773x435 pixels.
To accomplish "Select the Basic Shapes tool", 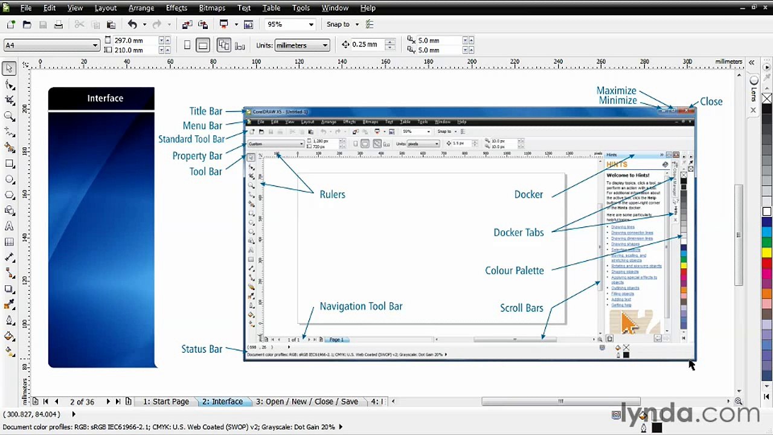I will pos(10,211).
